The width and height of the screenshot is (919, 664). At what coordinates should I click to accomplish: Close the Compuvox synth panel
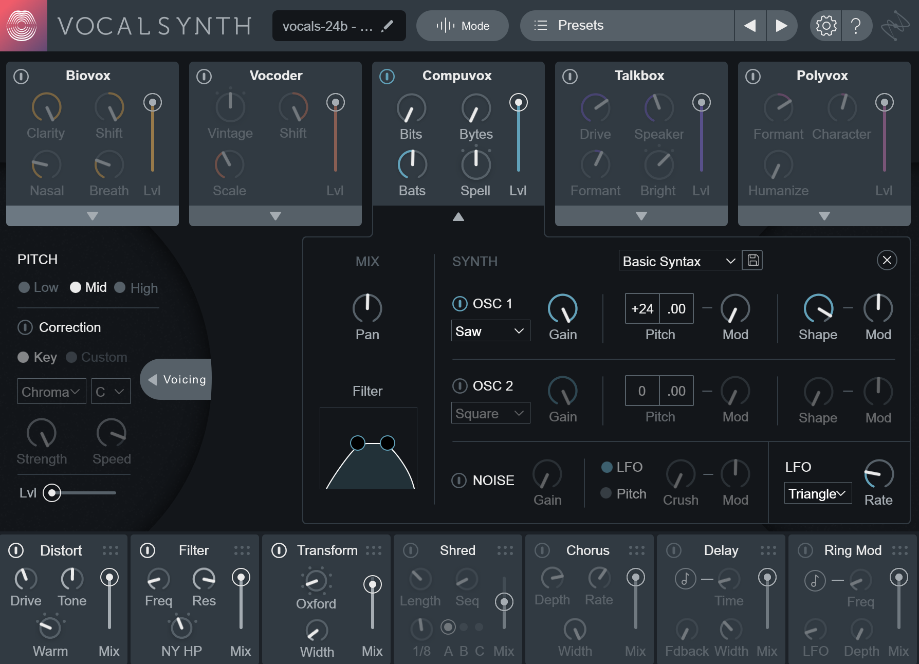[x=887, y=260]
